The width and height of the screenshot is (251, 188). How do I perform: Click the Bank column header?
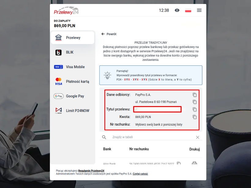click(107, 149)
